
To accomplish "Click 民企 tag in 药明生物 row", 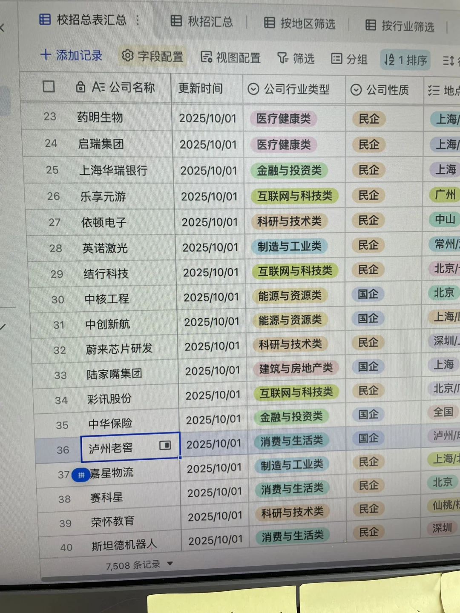I will (x=369, y=119).
